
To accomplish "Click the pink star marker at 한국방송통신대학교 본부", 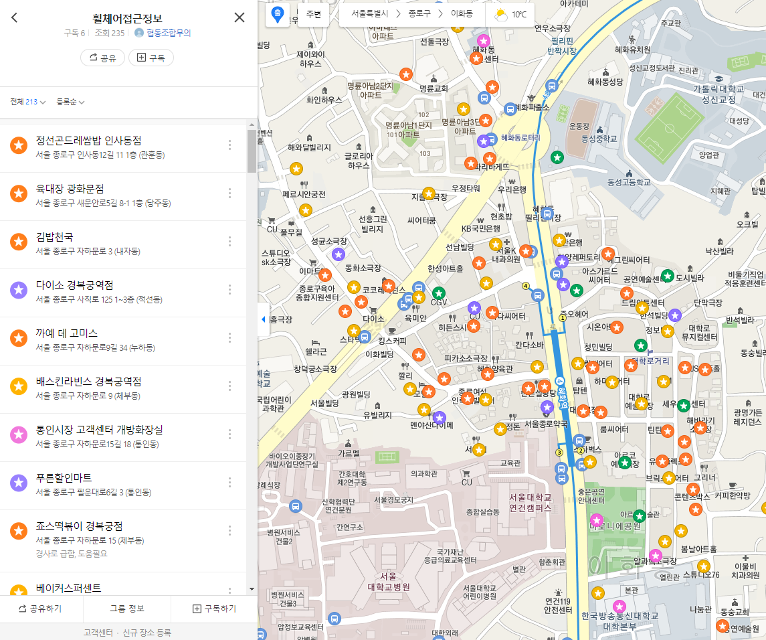I will click(619, 607).
